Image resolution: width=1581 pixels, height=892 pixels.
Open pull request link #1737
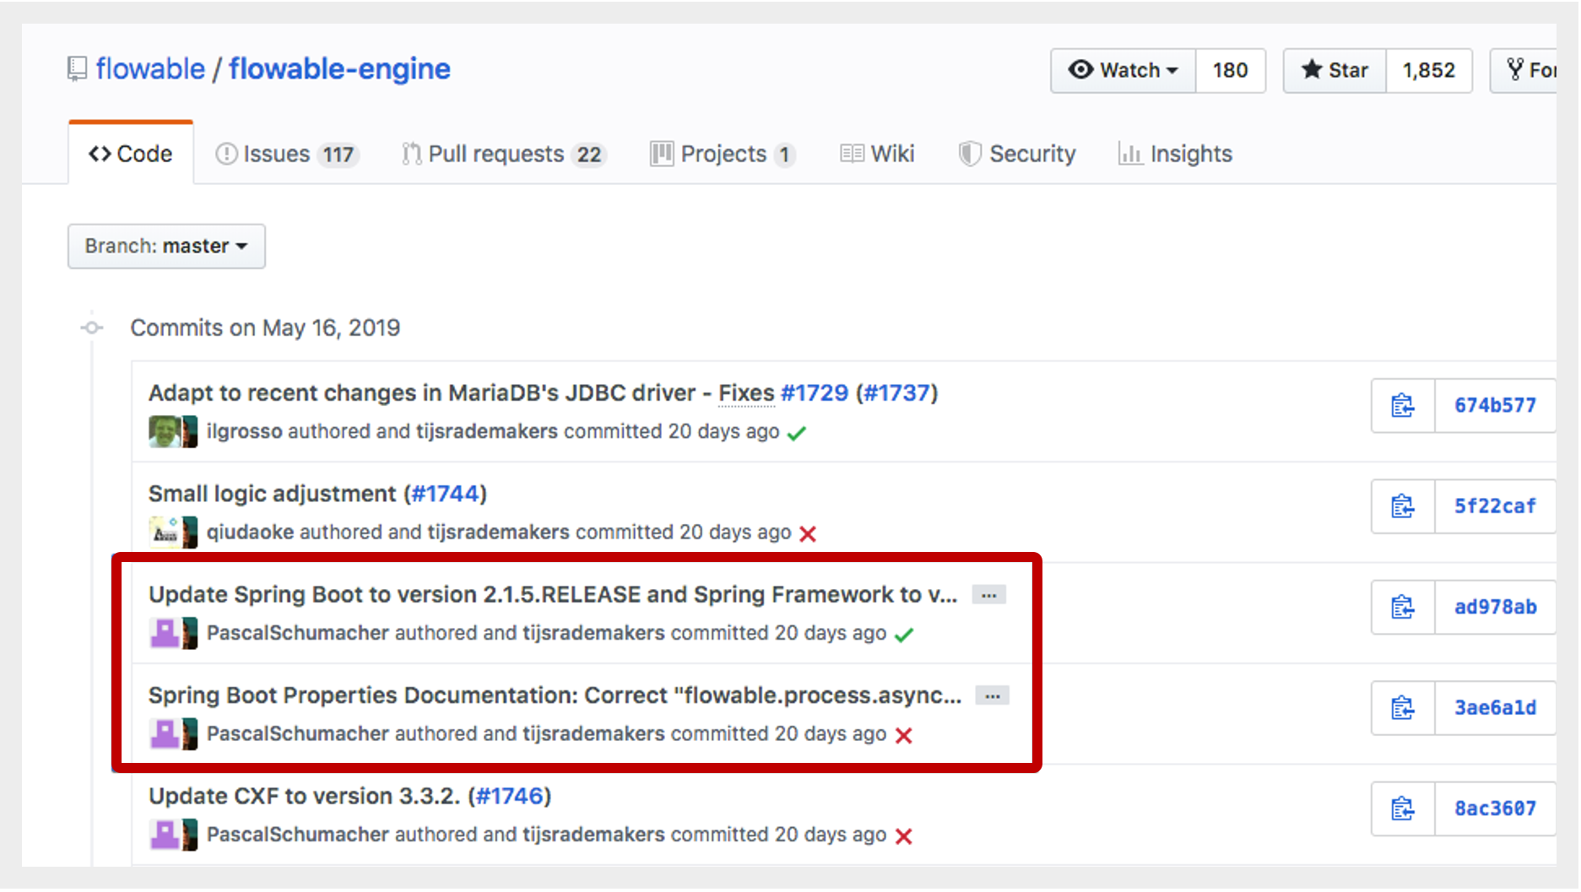pyautogui.click(x=896, y=393)
